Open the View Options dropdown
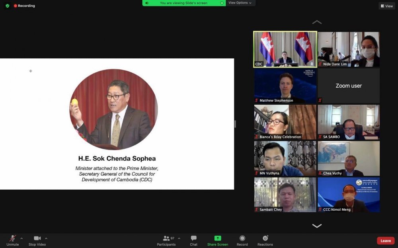 pyautogui.click(x=240, y=3)
